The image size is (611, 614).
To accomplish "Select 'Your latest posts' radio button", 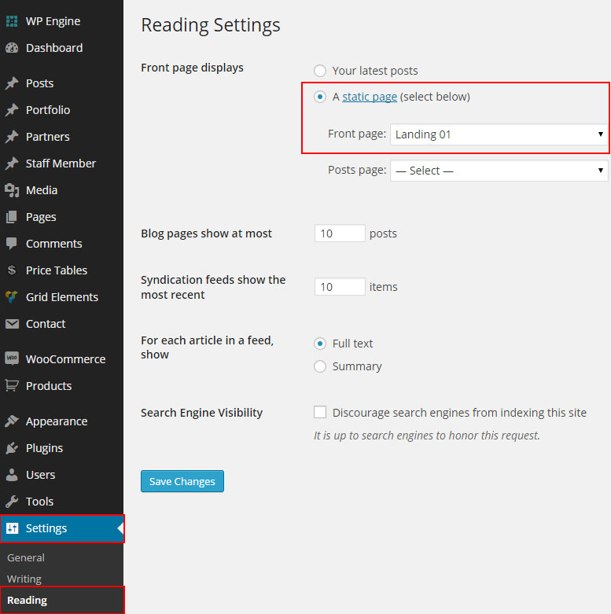I will point(320,71).
